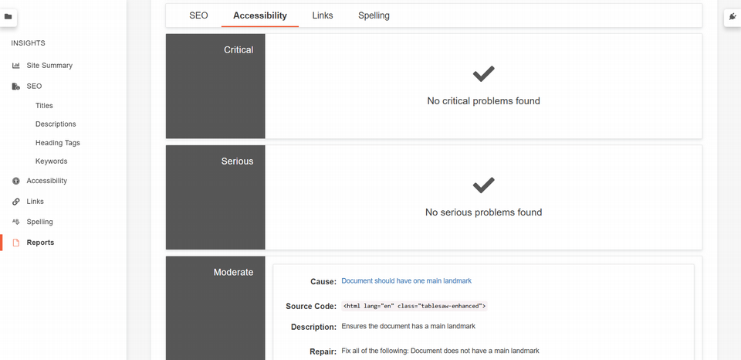
Task: Select the active Accessibility tab
Action: tap(259, 15)
